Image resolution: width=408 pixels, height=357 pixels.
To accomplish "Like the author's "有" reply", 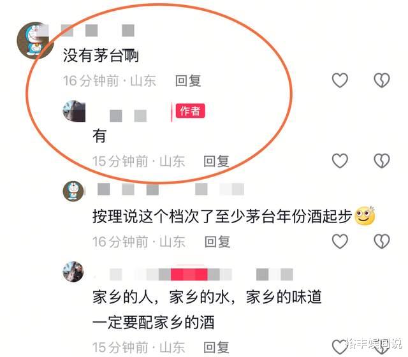I will [x=340, y=161].
